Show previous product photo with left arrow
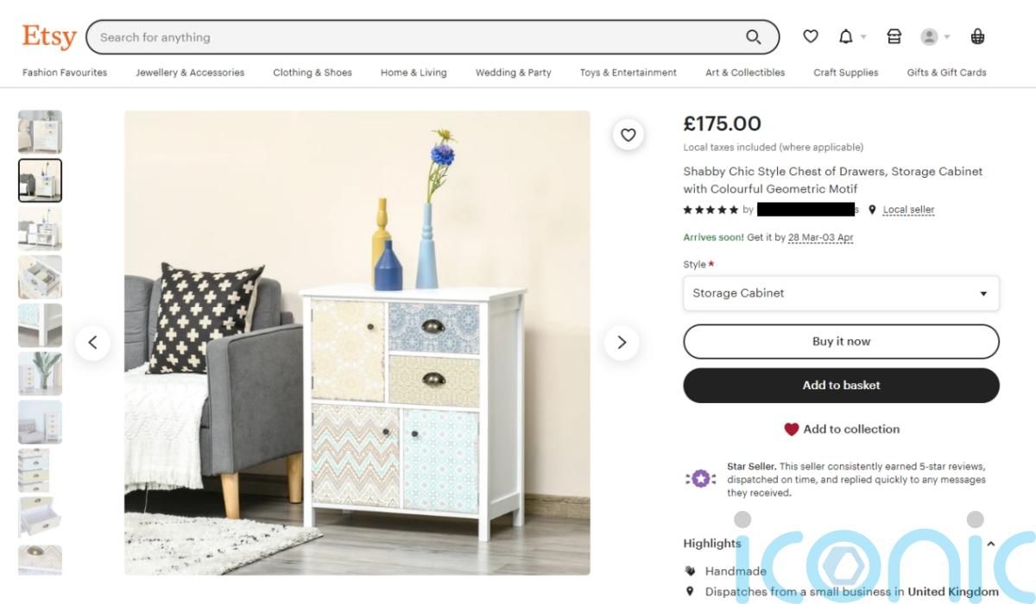Image resolution: width=1036 pixels, height=604 pixels. point(92,343)
